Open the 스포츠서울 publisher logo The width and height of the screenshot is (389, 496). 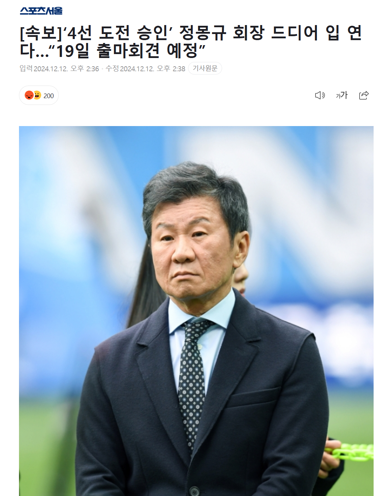(41, 11)
